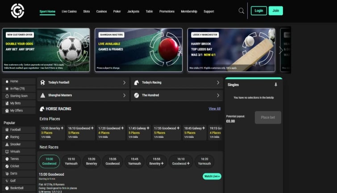Image resolution: width=337 pixels, height=193 pixels.
Task: Select the 15:55 Beverley race pill
Action: [x=157, y=161]
